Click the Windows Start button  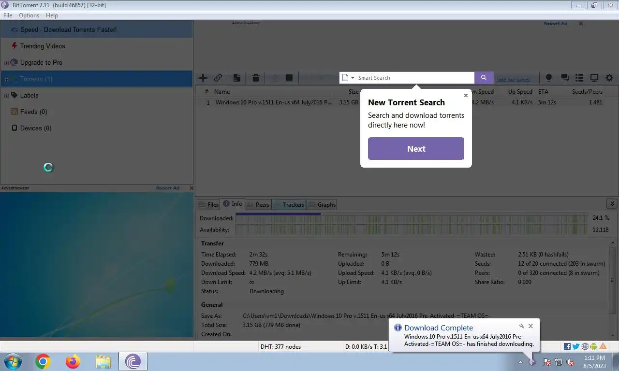click(x=13, y=361)
